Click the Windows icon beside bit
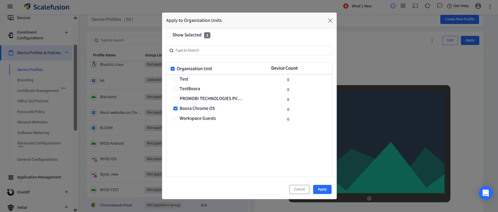Viewport: 498px width, 212px height. tap(93, 81)
